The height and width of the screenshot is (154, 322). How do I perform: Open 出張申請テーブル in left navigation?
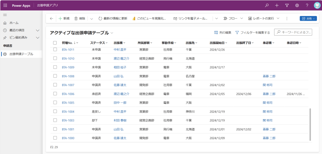tap(21, 54)
